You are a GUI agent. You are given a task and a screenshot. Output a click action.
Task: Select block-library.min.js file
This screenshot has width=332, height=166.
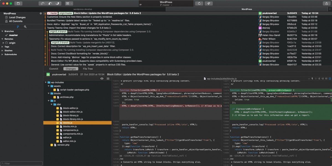click(x=73, y=119)
